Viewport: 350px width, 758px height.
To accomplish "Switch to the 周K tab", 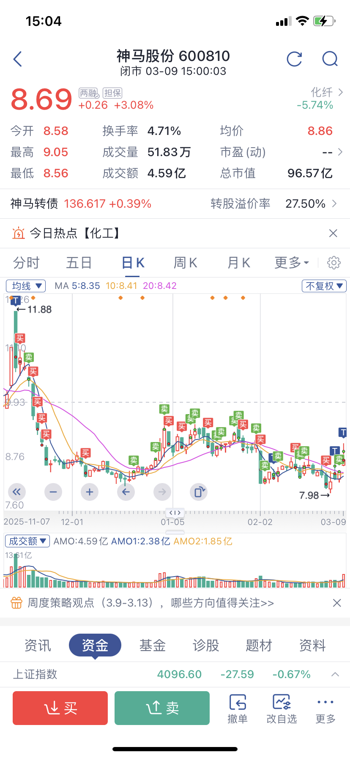I will coord(185,263).
